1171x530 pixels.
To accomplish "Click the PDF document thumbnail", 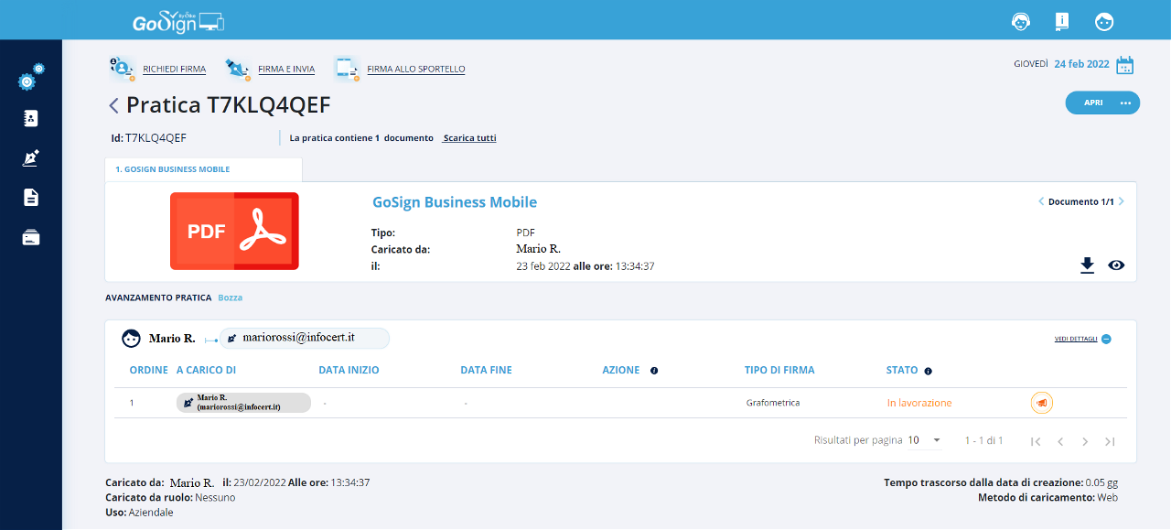I will tap(234, 231).
